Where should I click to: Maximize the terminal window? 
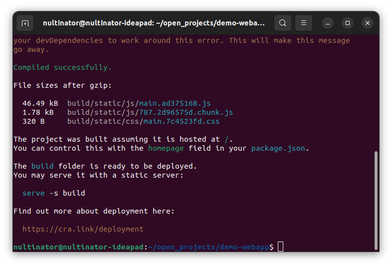[x=348, y=23]
